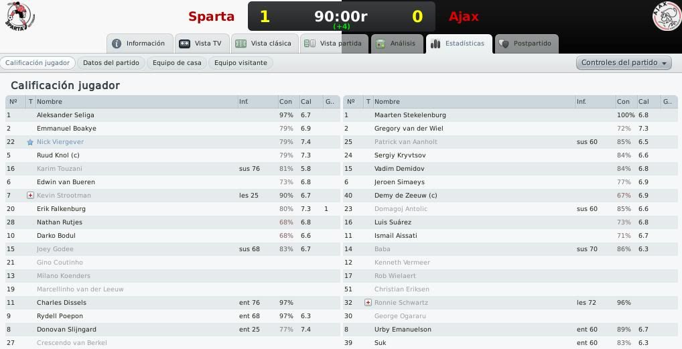Switch to the Vista partida tab
Screen dimensions: 682x349
[x=334, y=44]
